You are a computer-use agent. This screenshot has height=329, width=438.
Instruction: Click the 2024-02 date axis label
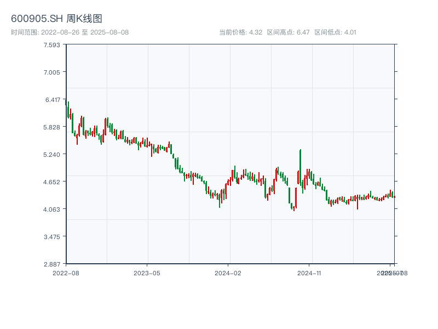[x=228, y=273]
